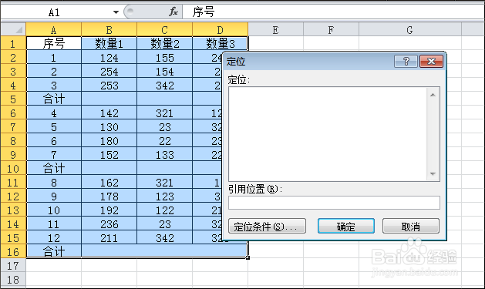
Task: Click 合计 cell in row 5
Action: tap(54, 99)
